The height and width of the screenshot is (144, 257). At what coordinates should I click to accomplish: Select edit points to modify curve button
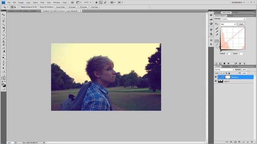[217, 41]
